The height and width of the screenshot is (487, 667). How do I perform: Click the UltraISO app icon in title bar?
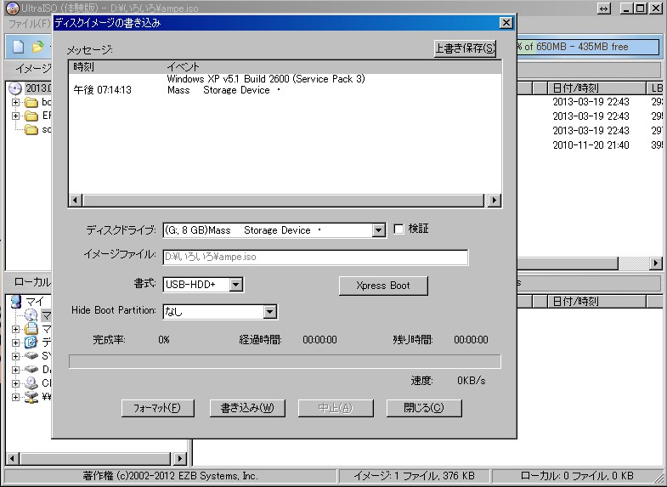coord(13,8)
